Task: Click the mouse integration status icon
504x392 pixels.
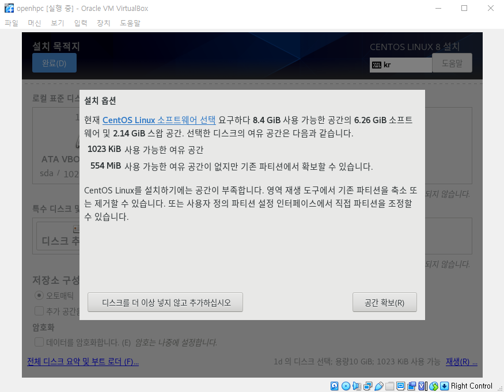Action: tap(434, 386)
